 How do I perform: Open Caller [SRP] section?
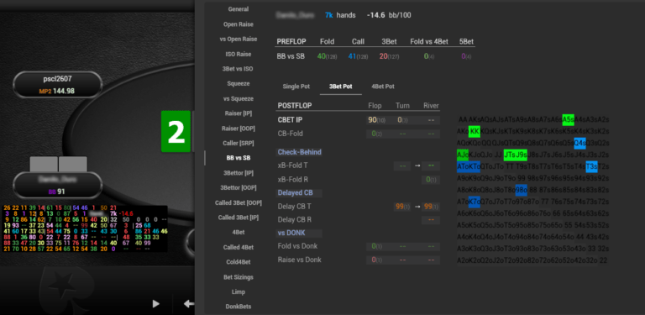click(x=239, y=143)
